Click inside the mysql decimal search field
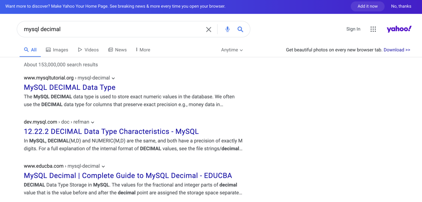This screenshot has height=202, width=422. click(x=111, y=29)
